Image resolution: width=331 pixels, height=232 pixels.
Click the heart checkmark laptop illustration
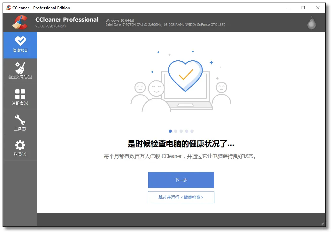tap(181, 81)
